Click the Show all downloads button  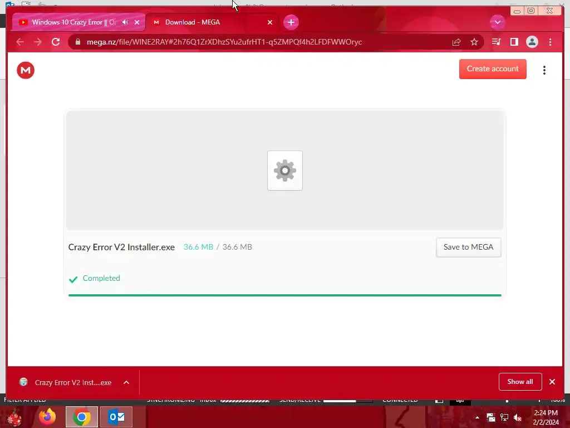tap(520, 381)
